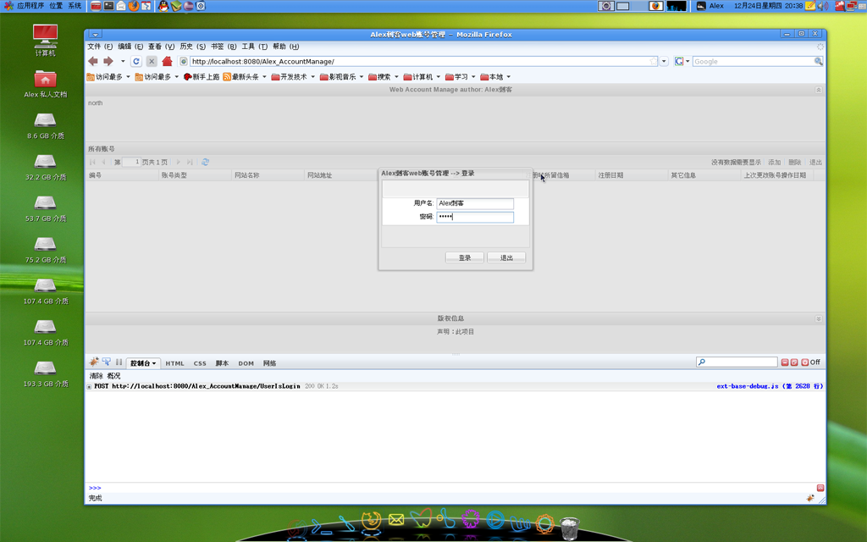Open the 最新头条 feed bookmark
Screen dimensions: 867x542
245,77
